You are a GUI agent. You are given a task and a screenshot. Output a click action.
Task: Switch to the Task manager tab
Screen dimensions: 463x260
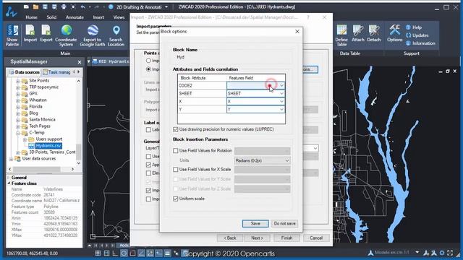pyautogui.click(x=56, y=72)
